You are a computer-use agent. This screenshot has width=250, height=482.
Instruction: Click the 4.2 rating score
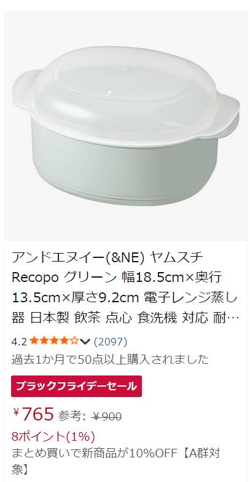(x=19, y=342)
